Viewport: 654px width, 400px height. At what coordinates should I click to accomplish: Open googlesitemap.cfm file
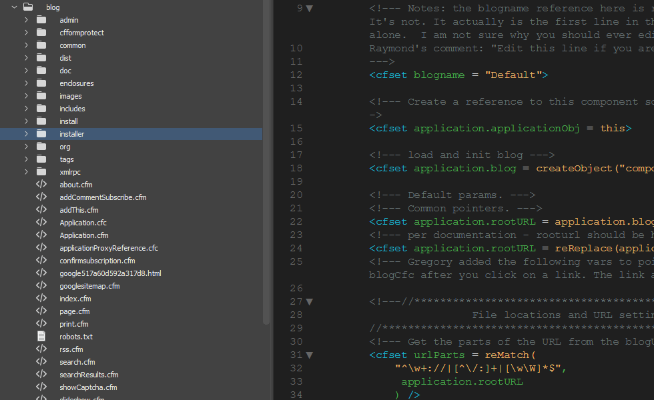[x=89, y=286]
